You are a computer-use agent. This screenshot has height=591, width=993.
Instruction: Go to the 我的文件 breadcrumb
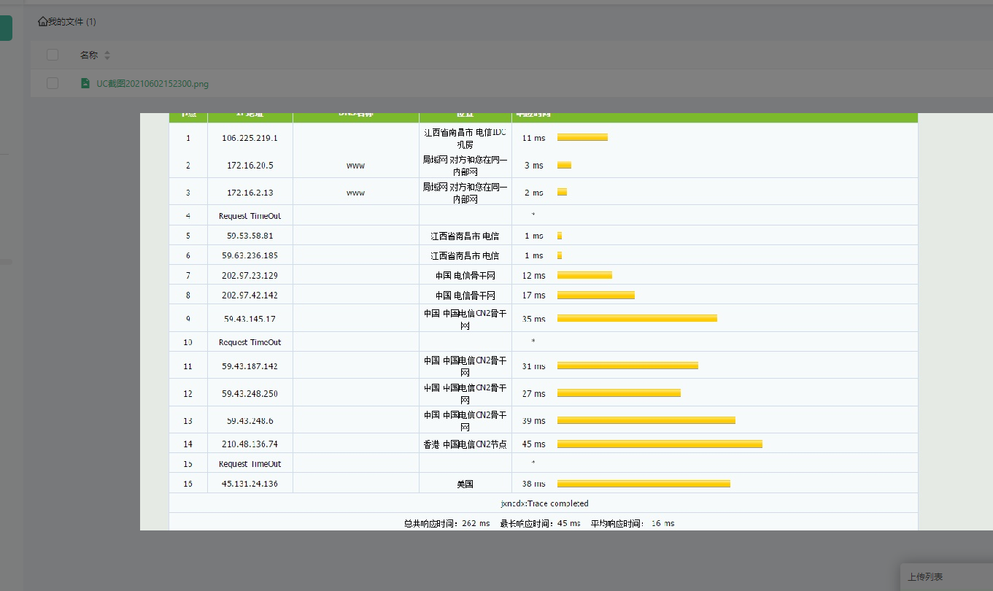coord(72,22)
